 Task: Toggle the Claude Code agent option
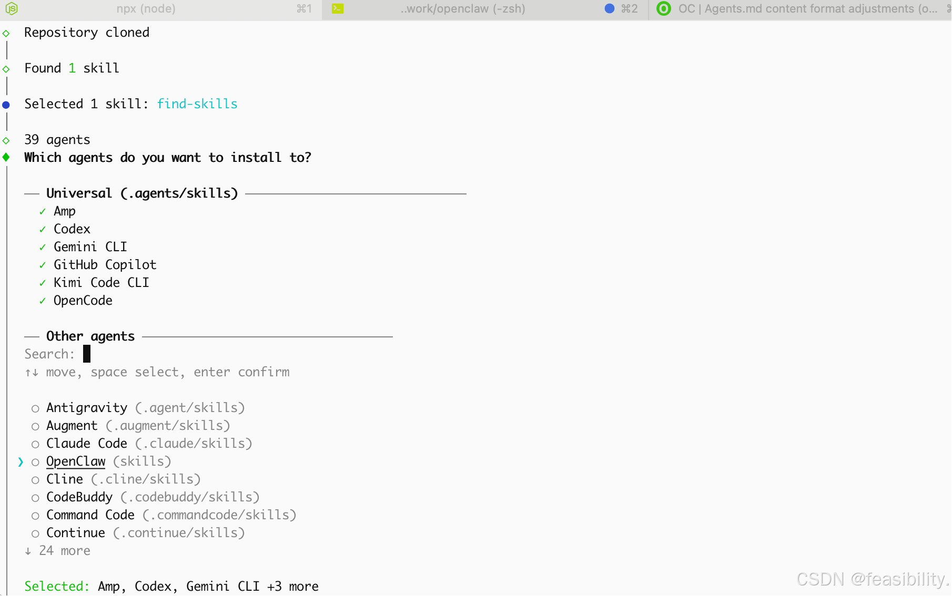35,445
